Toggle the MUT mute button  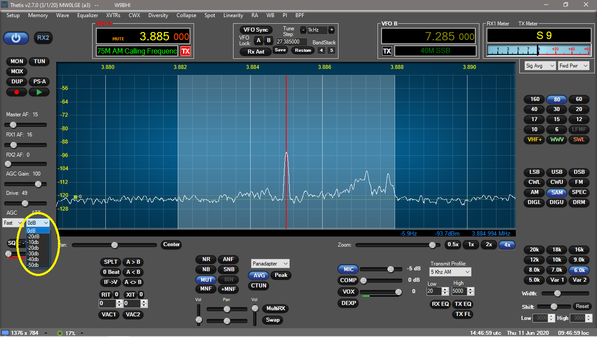click(206, 280)
